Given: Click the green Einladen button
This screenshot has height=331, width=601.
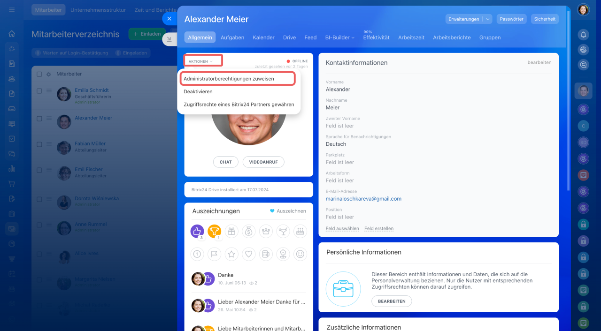Looking at the screenshot, I should [x=147, y=34].
